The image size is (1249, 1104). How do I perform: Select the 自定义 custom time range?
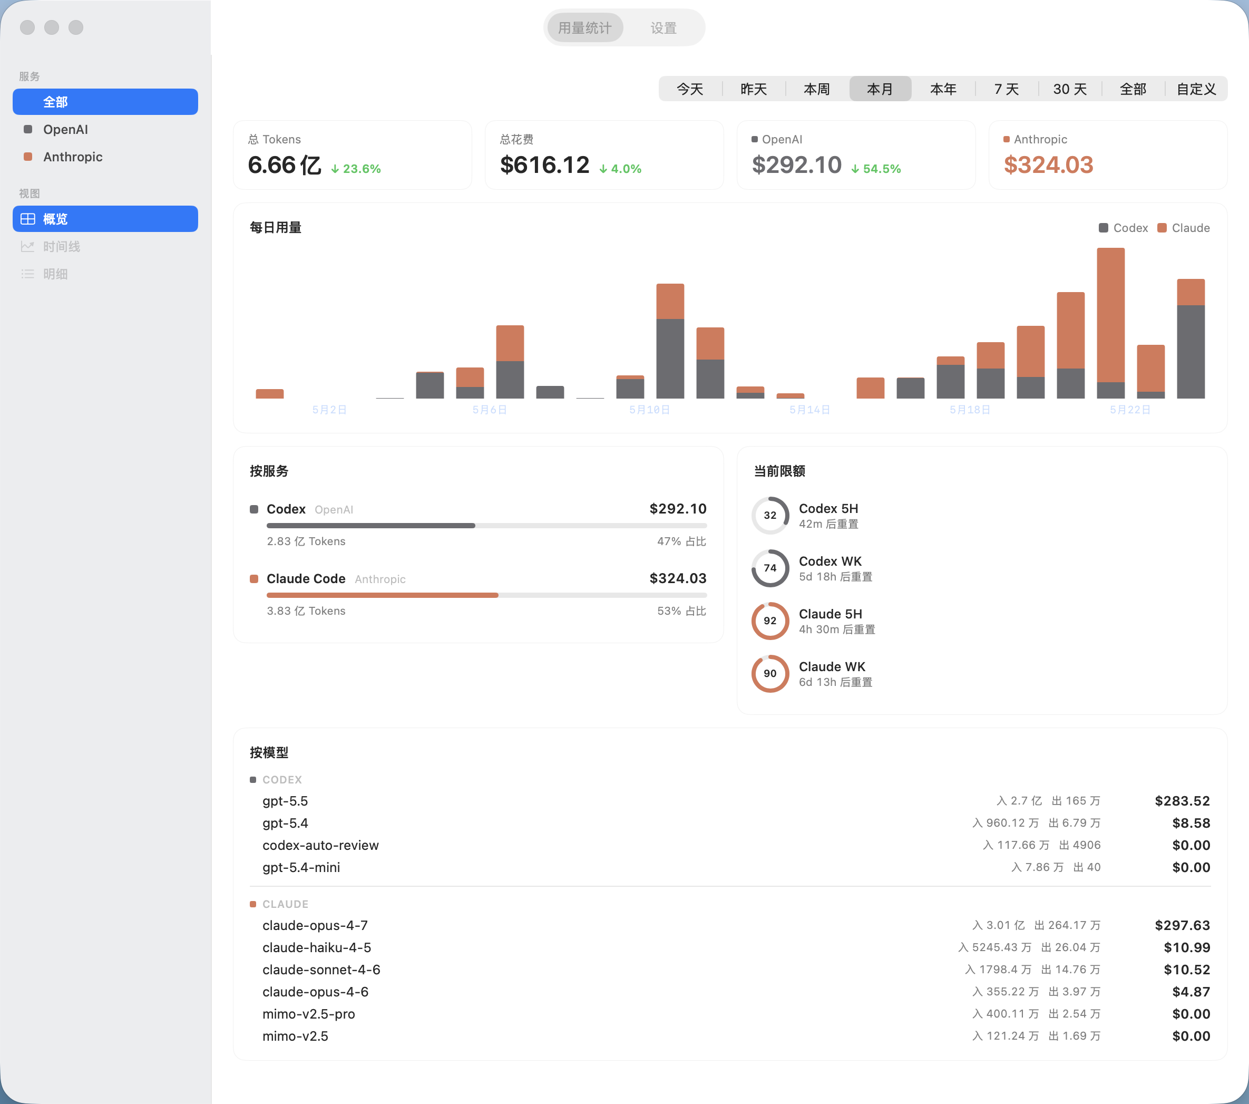coord(1196,89)
